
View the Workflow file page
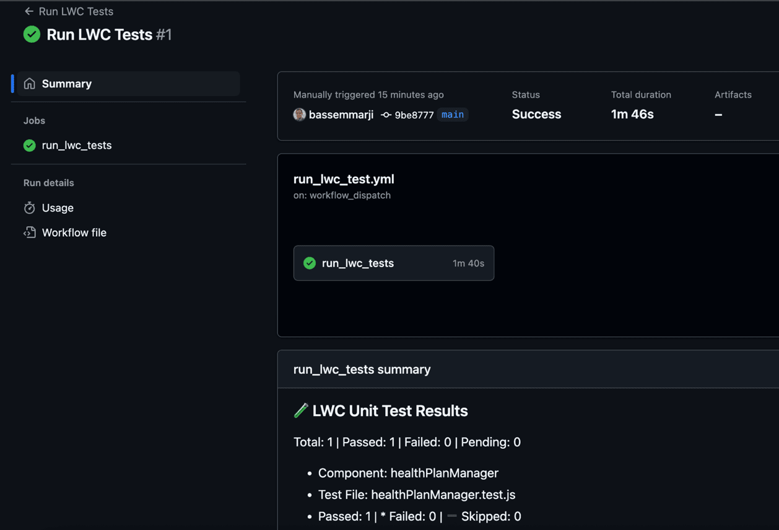(x=74, y=232)
